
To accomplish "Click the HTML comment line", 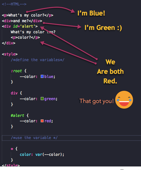I will coord(14,4).
